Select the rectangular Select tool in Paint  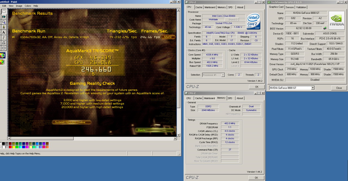pyautogui.click(x=4, y=12)
